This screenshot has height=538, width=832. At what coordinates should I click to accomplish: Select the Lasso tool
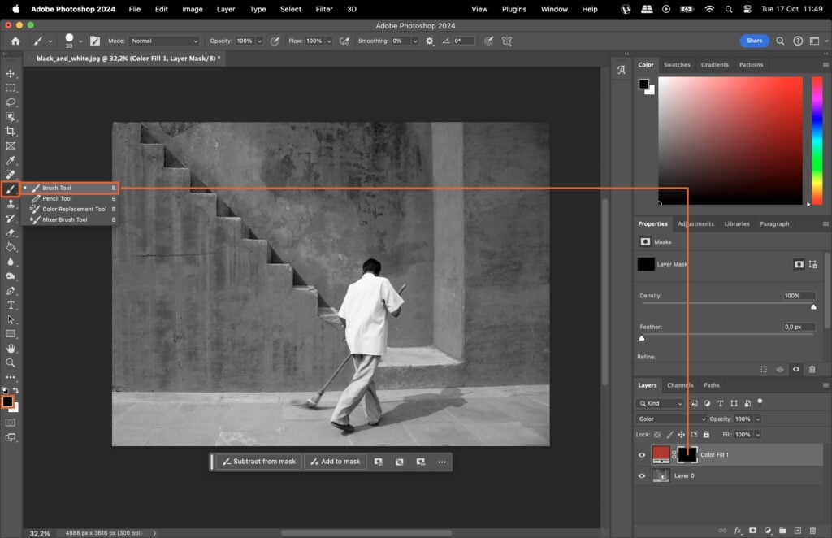coord(11,102)
